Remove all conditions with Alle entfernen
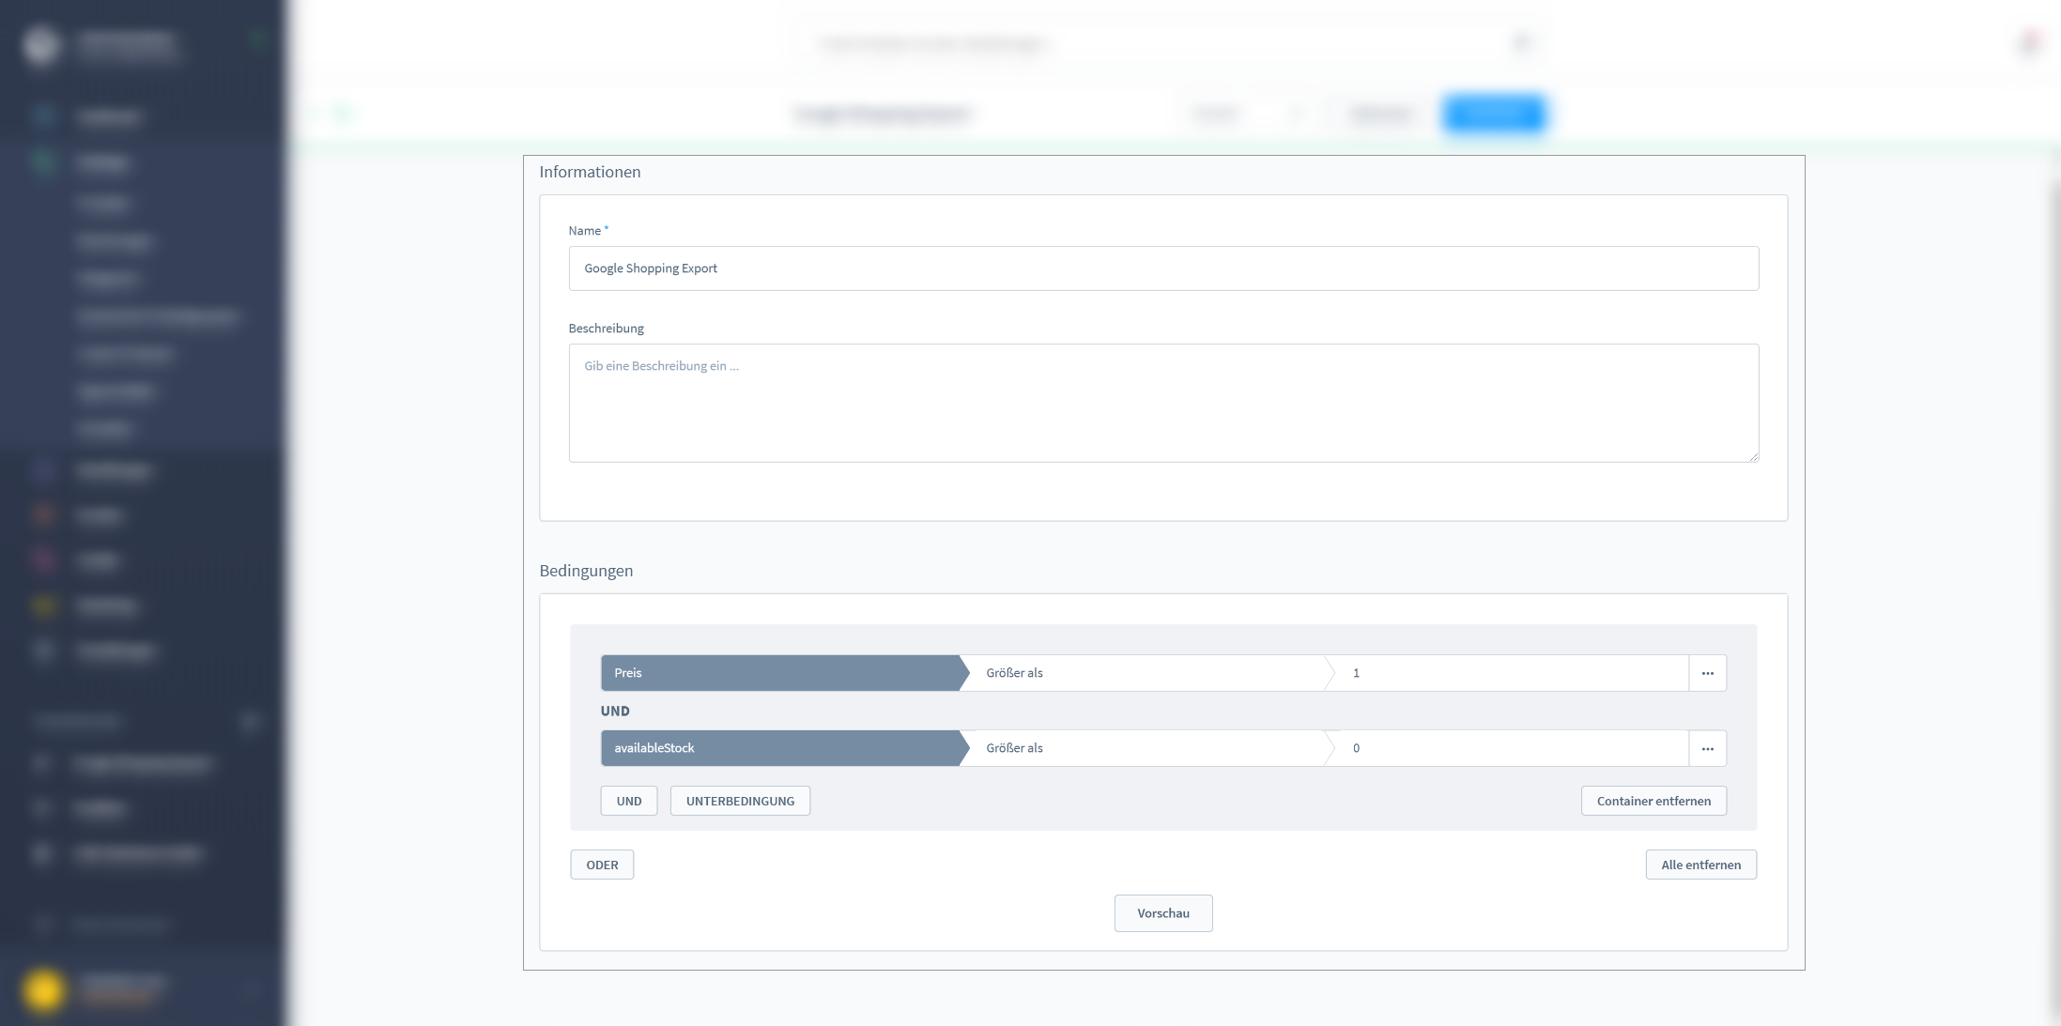 [1700, 865]
